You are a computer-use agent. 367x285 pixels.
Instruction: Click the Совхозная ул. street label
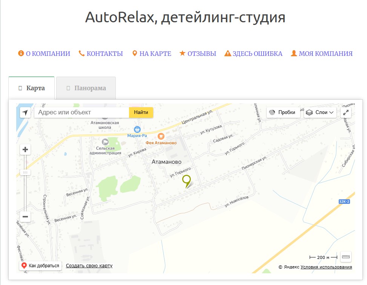tap(85, 208)
